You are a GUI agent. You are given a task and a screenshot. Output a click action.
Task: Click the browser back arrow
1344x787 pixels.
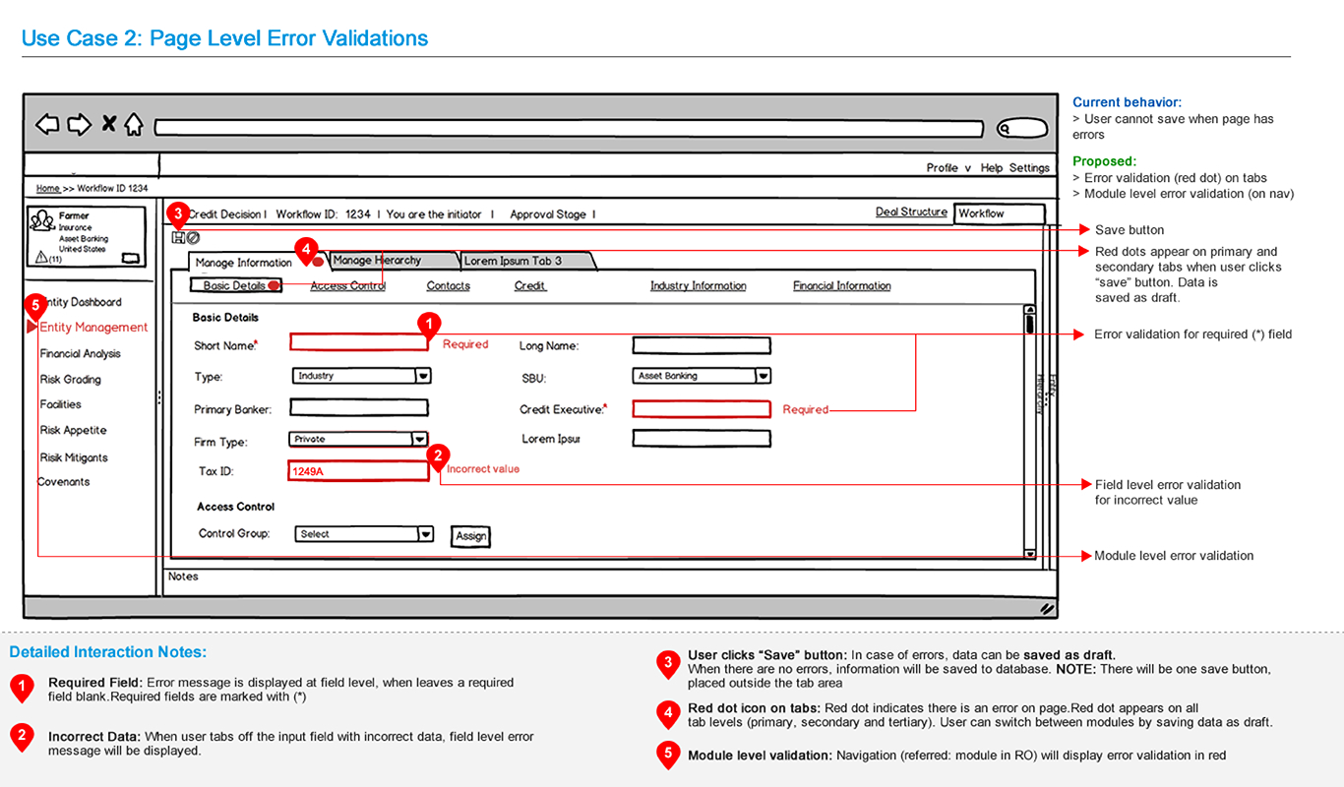pyautogui.click(x=47, y=125)
